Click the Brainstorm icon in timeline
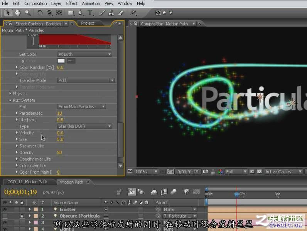This screenshot has width=307, height=231. click(x=186, y=192)
